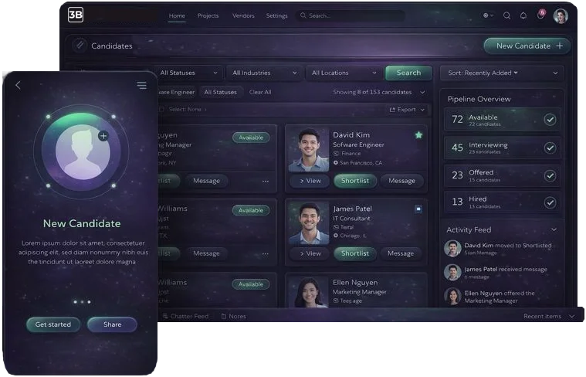Toggle the Interviewing pipeline checkmark

pyautogui.click(x=550, y=148)
